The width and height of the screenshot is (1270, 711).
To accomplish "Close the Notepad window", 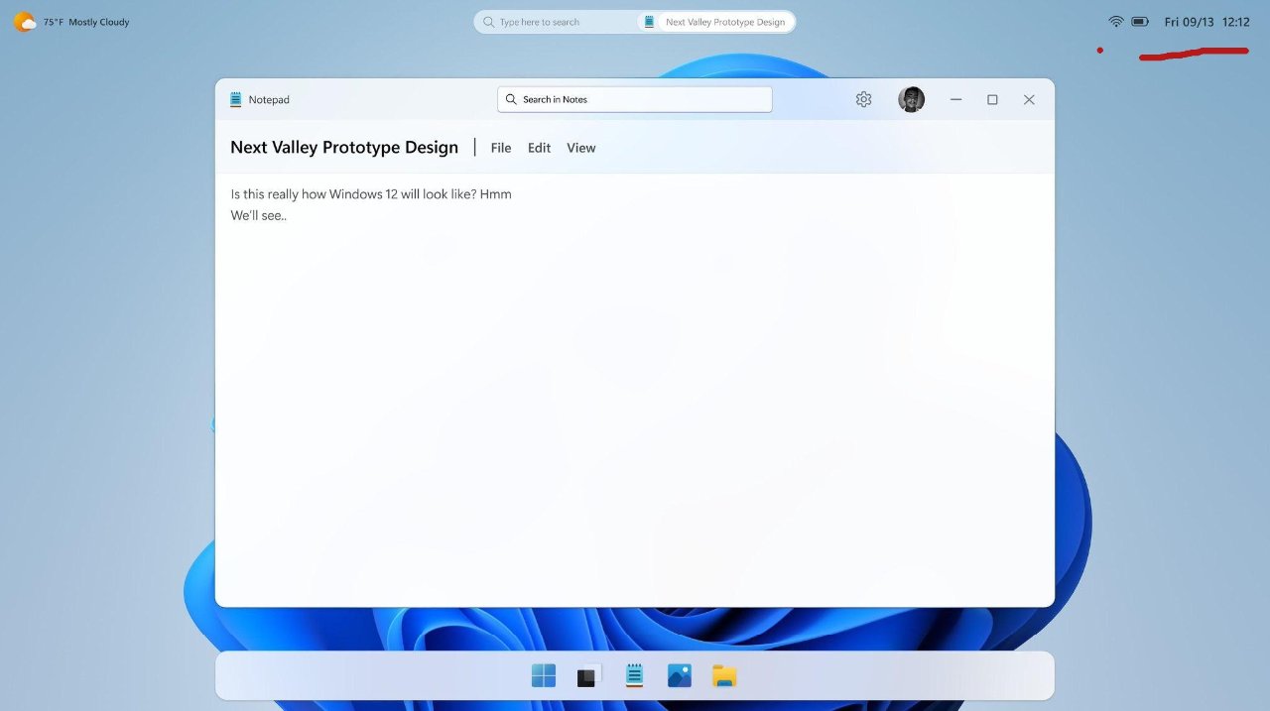I will tap(1029, 99).
